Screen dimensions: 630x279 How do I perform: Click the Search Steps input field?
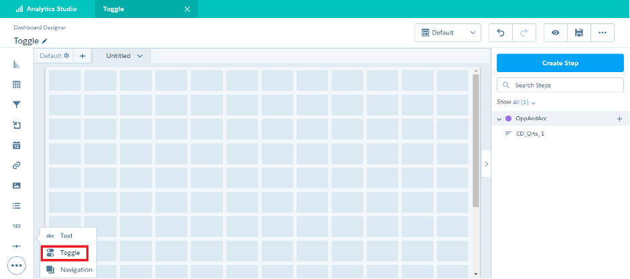pos(560,85)
